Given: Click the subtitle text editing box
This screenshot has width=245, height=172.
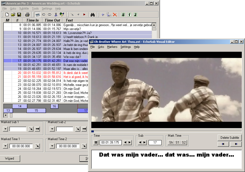Looking at the screenshot, I should (x=167, y=159).
